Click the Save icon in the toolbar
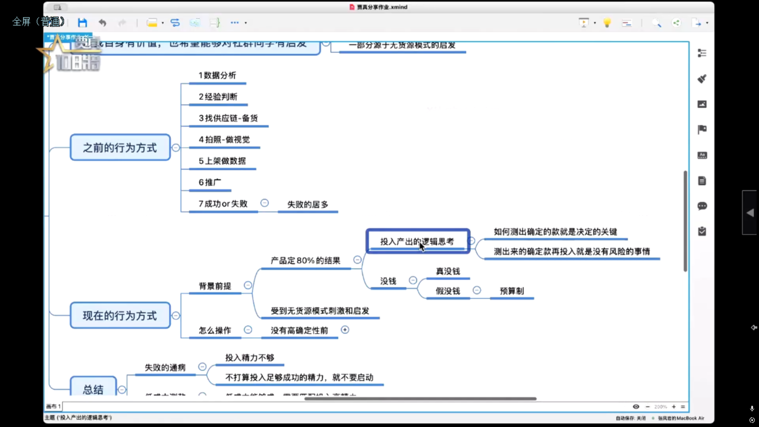Screen dimensions: 759x427 pos(83,23)
